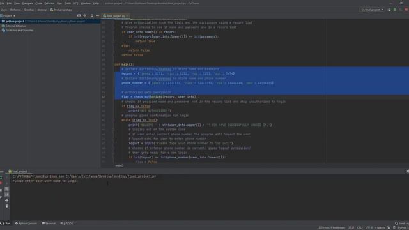Viewport: 409px width, 230px height.
Task: Open the Run tool window tab
Action: pyautogui.click(x=6, y=224)
